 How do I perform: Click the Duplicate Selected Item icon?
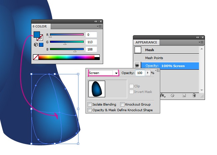[184, 95]
